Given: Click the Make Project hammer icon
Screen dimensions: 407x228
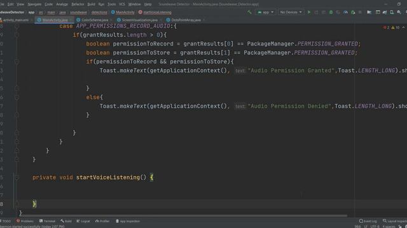Looking at the screenshot, I should (249, 12).
